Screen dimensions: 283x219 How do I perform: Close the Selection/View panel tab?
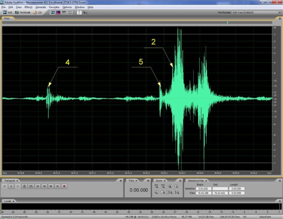[x=206, y=181]
